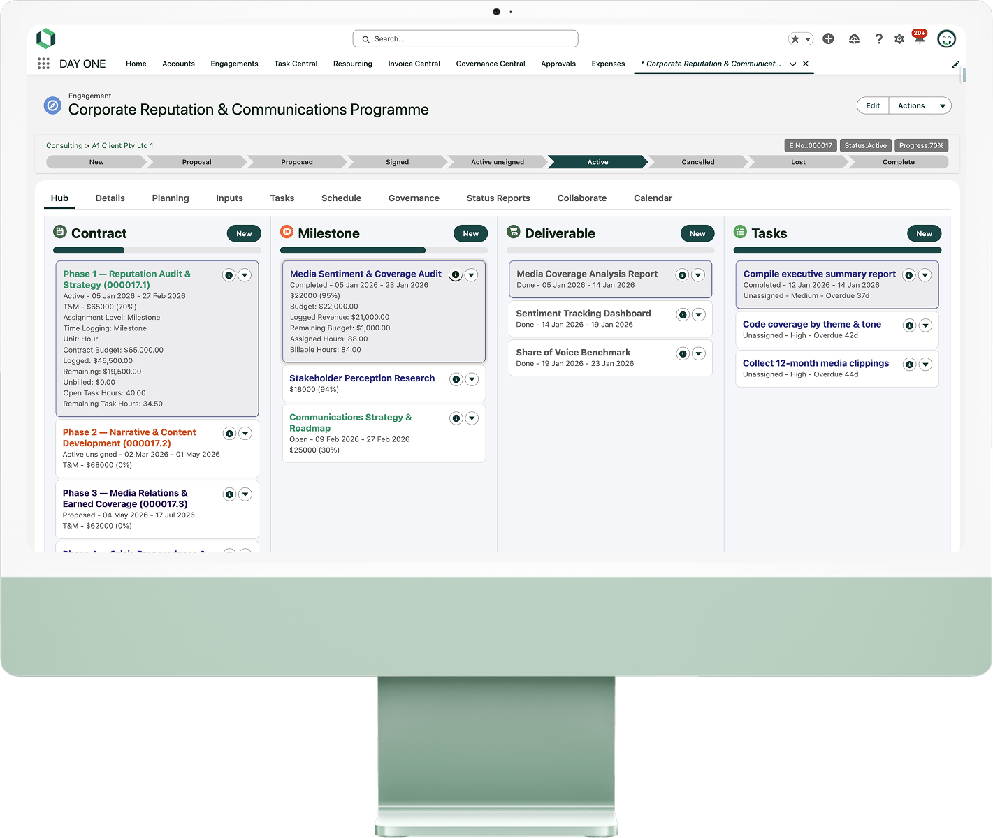993x838 pixels.
Task: Click the global create plus icon
Action: point(828,39)
